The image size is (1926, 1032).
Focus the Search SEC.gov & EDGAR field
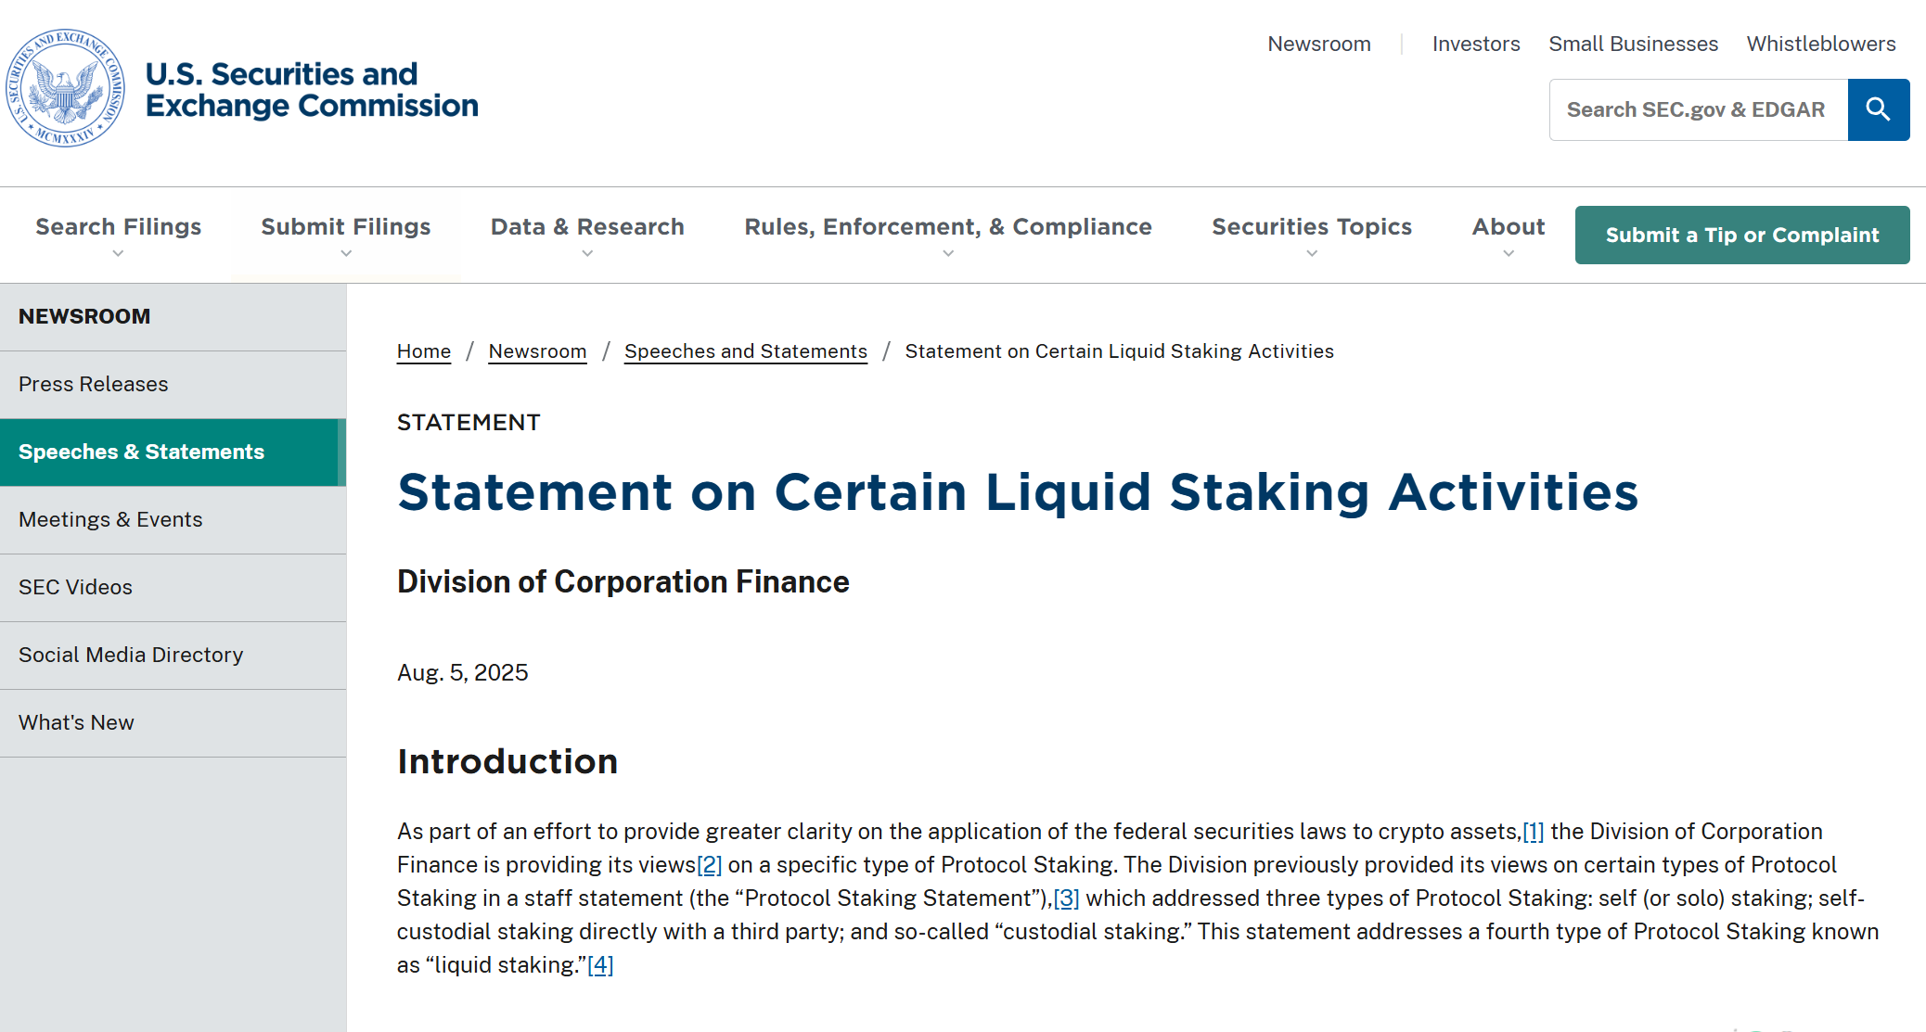tap(1699, 109)
